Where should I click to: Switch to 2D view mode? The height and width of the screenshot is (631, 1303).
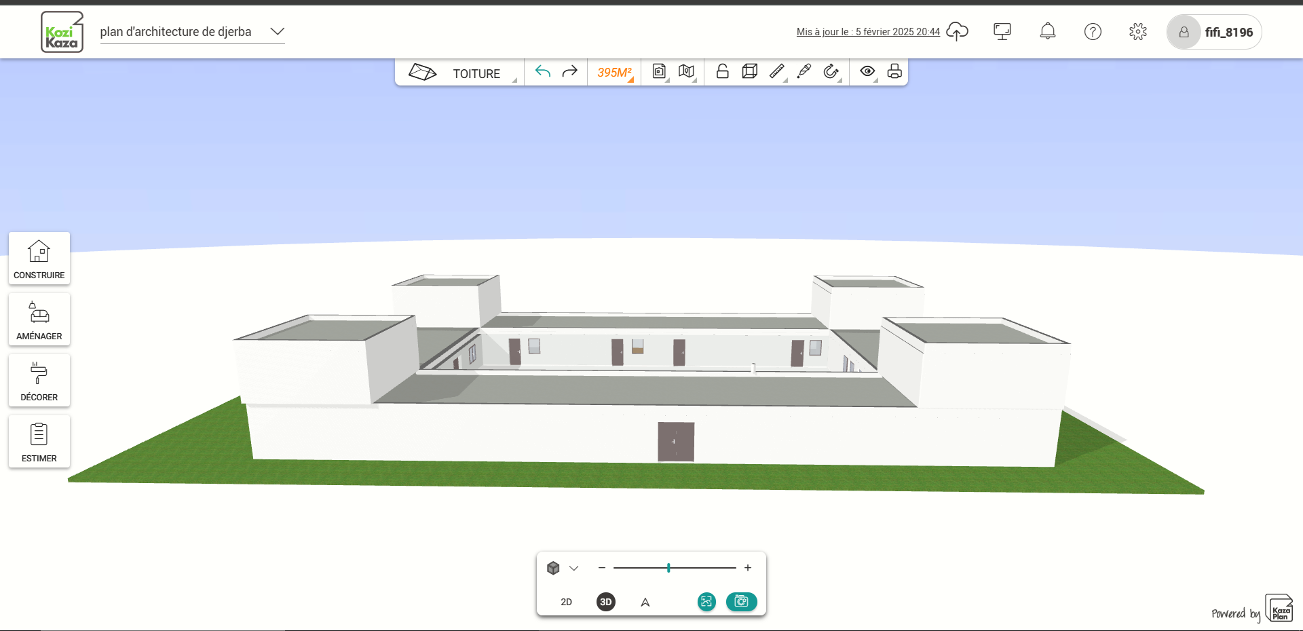566,602
